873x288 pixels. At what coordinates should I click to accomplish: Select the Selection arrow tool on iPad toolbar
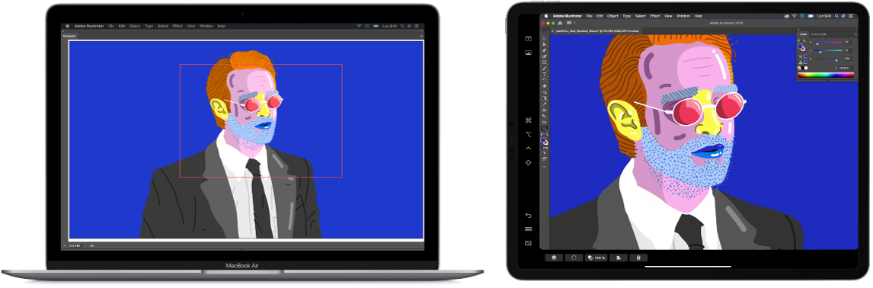[545, 38]
